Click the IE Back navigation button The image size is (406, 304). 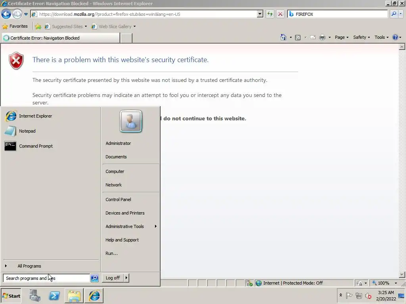click(6, 14)
